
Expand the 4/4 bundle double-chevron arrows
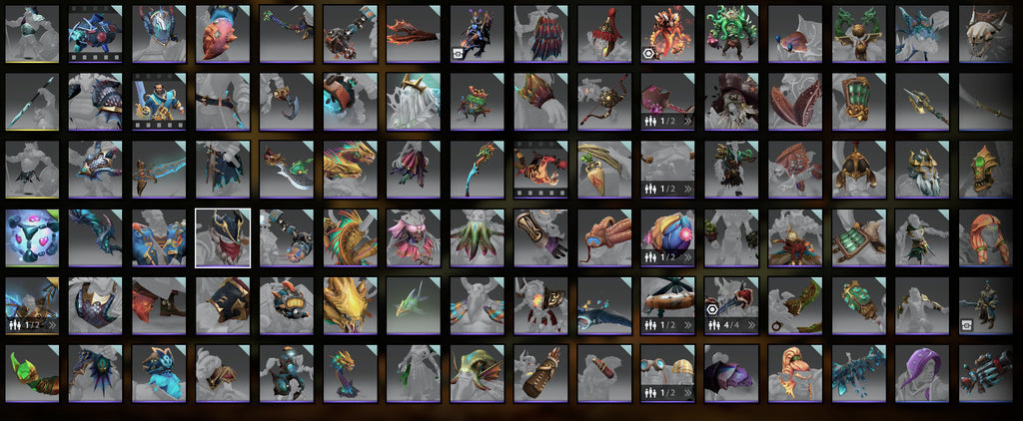751,324
